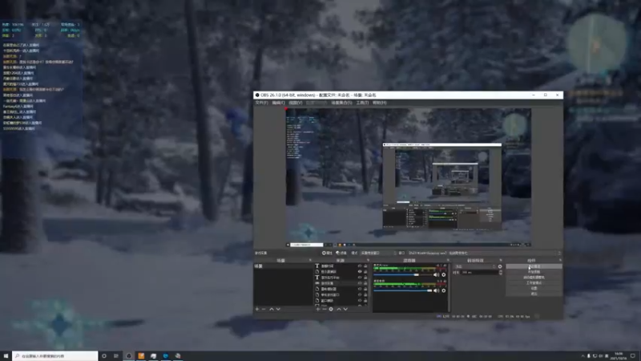The image size is (641, 361).
Task: Open the 文件(F) menu in OBS
Action: tap(261, 103)
